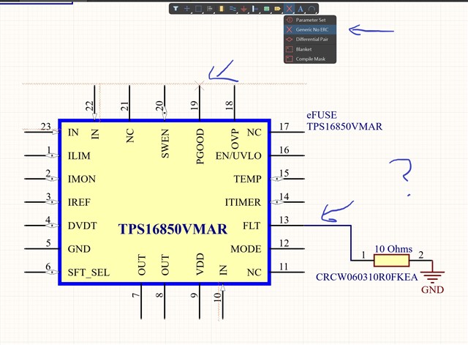Choose Parameter Set from the directives menu
The height and width of the screenshot is (345, 468).
(x=310, y=20)
